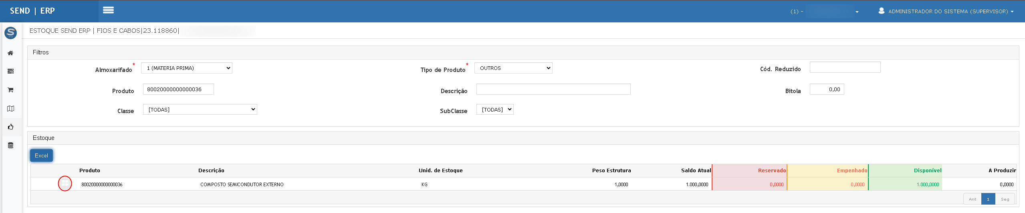Focus the Cód. Reduzido input field

click(x=845, y=68)
